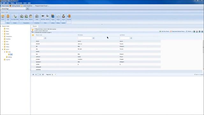
Task: Open the Most Visited bookmark
Action: pos(4,6)
